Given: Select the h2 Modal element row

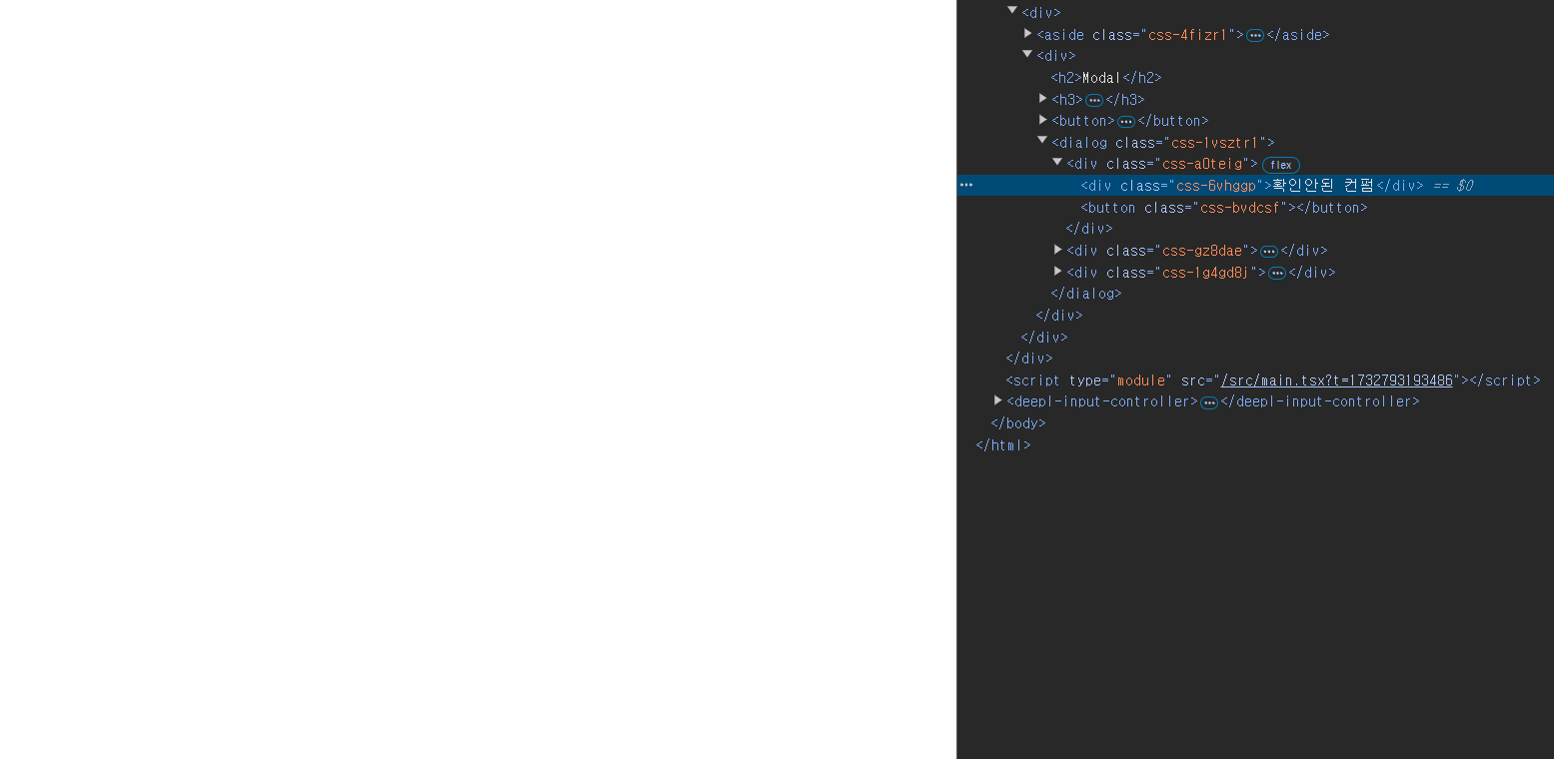Looking at the screenshot, I should pos(1106,78).
